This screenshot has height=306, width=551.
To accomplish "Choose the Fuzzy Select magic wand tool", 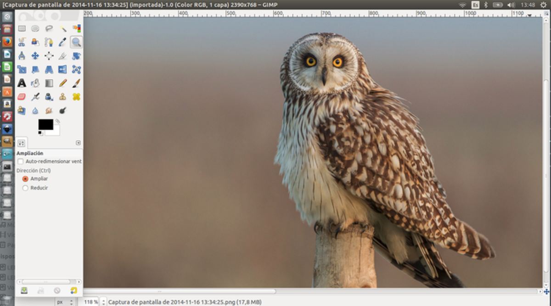I will pos(62,28).
